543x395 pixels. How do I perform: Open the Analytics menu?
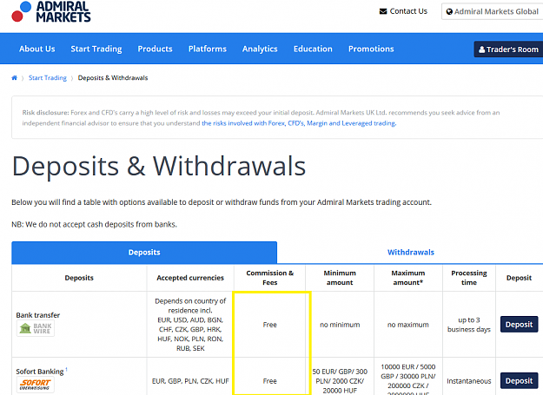click(260, 49)
